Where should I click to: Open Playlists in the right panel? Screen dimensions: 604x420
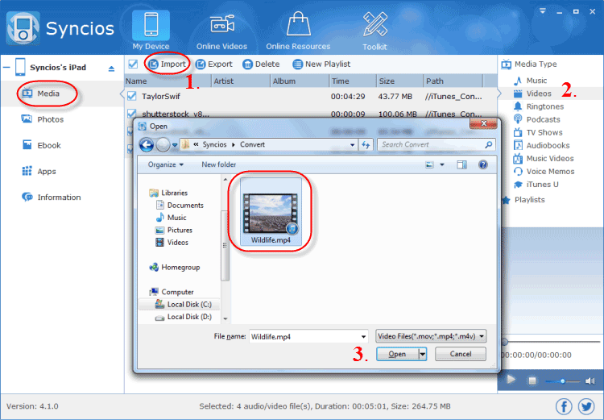tap(523, 200)
